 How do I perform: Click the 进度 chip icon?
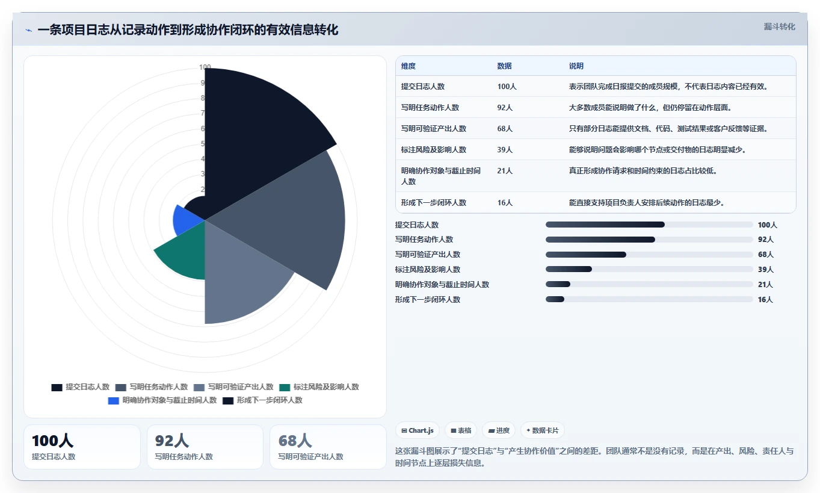(491, 431)
